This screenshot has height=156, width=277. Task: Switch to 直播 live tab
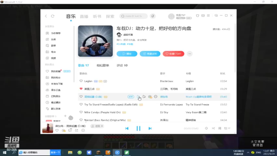click(84, 16)
